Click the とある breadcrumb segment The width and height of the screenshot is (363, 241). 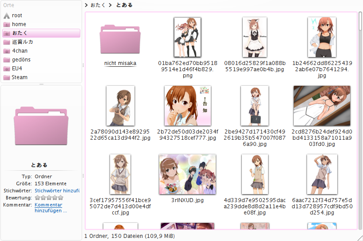tap(124, 5)
